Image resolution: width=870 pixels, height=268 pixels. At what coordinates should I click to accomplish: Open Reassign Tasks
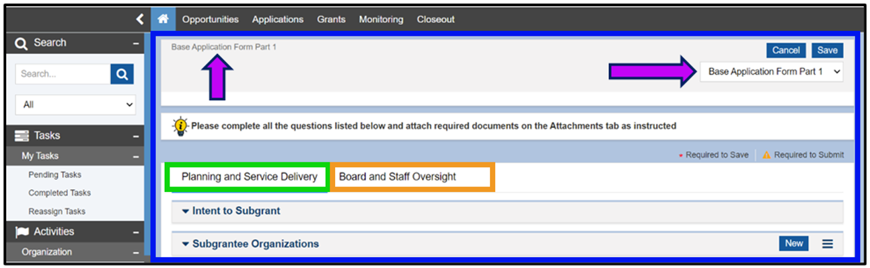[x=57, y=211]
